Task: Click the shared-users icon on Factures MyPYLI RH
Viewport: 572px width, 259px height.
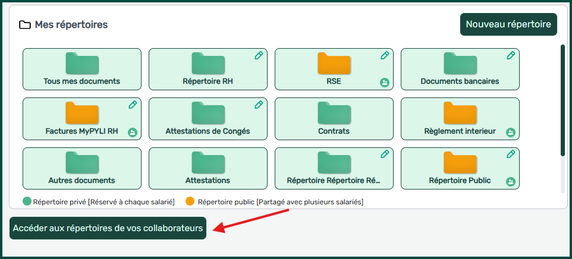Action: tap(133, 132)
